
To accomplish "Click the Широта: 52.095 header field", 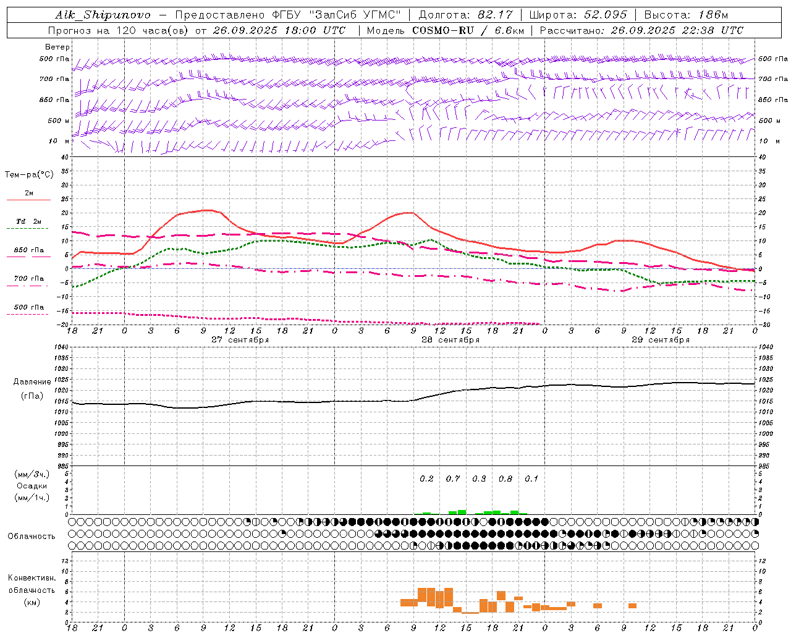I will [578, 15].
